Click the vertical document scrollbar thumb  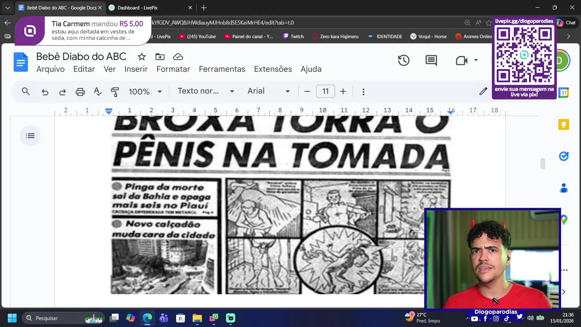(542, 164)
